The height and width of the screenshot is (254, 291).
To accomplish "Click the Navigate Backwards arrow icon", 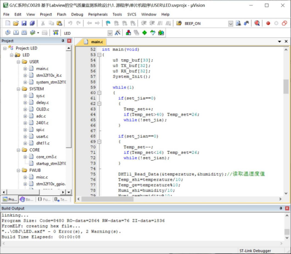I will [89, 23].
